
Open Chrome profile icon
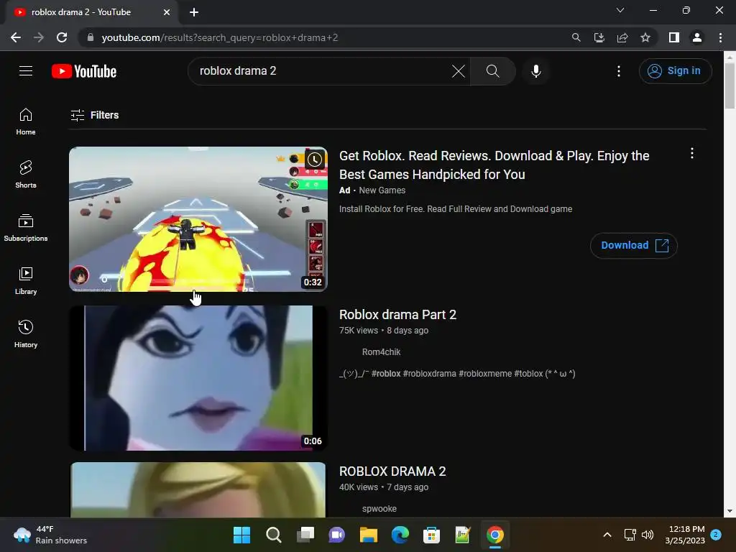click(697, 37)
